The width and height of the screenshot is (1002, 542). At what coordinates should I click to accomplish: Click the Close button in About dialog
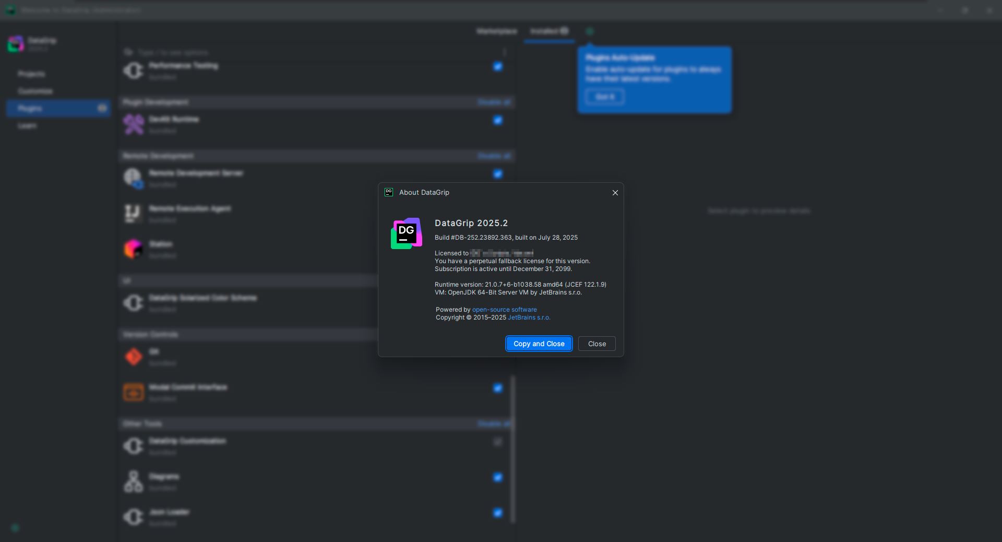pyautogui.click(x=597, y=344)
